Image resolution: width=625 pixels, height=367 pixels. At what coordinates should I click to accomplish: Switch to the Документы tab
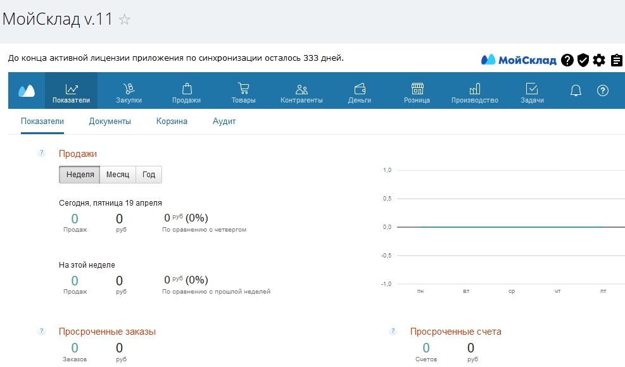pyautogui.click(x=110, y=121)
